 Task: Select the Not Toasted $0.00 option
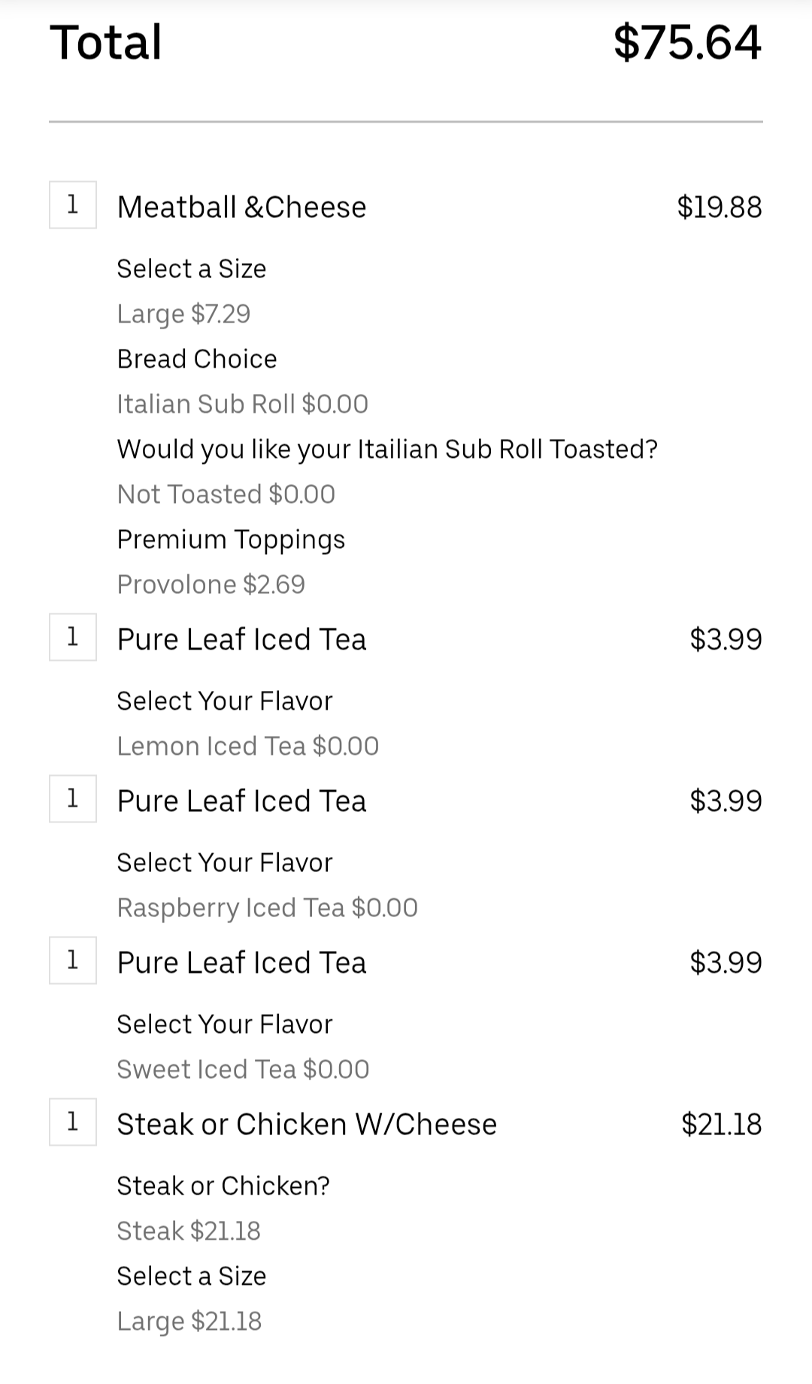226,494
